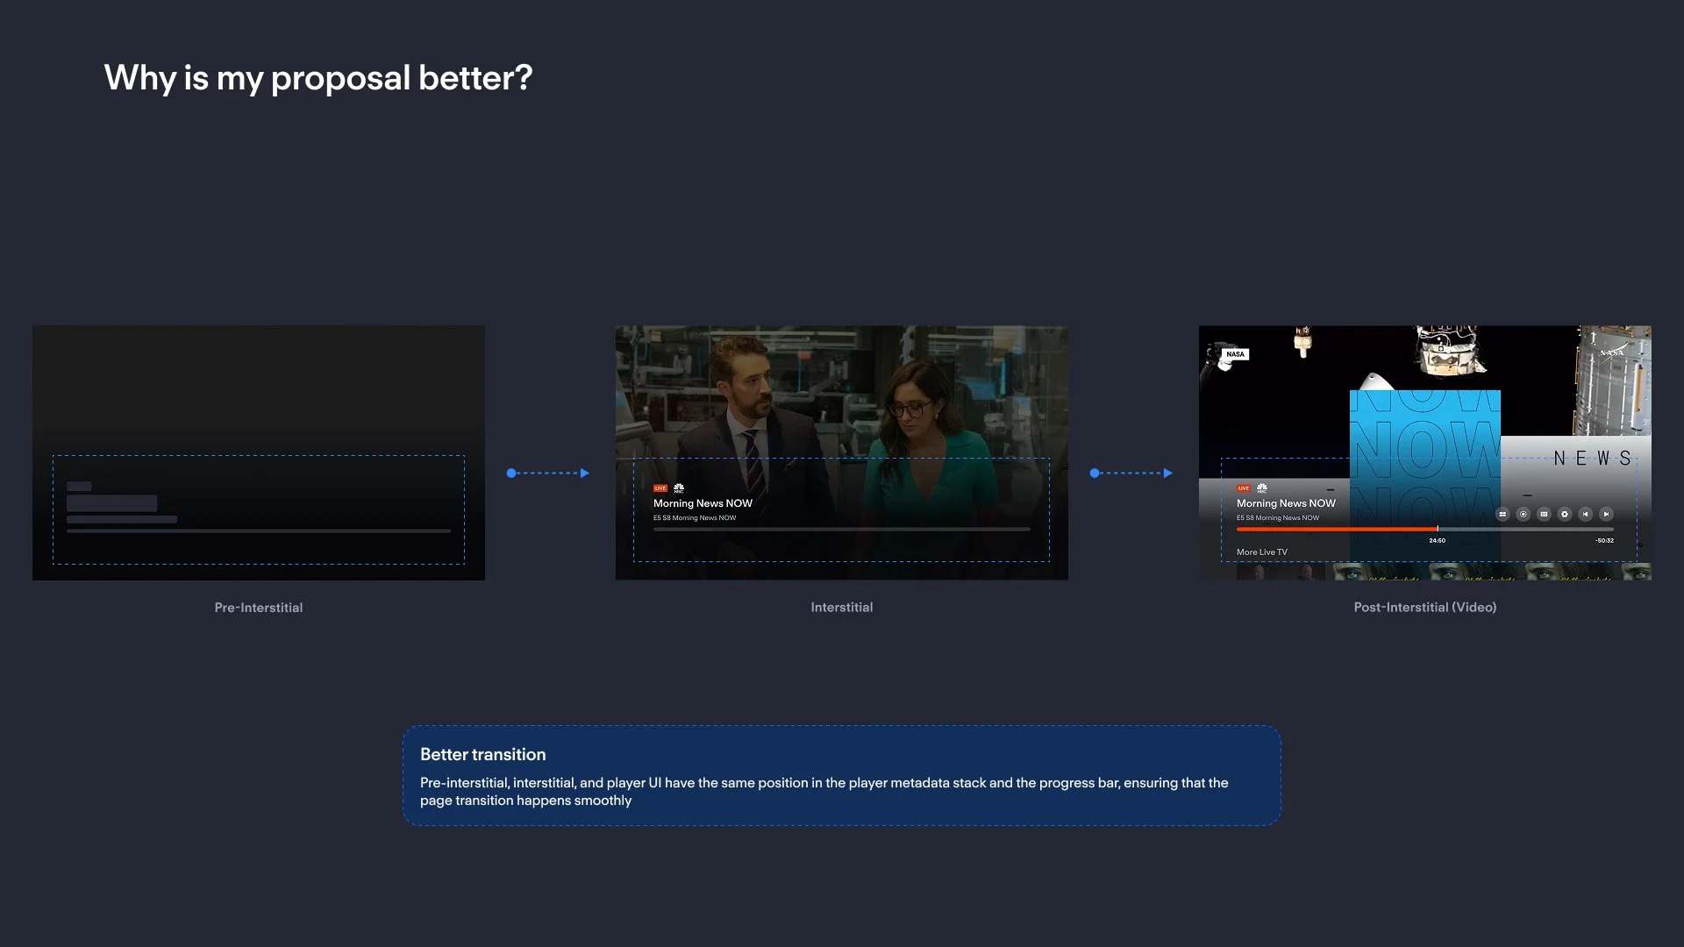Open player settings gear icon
Screen dimensions: 1684x947
(x=1565, y=515)
